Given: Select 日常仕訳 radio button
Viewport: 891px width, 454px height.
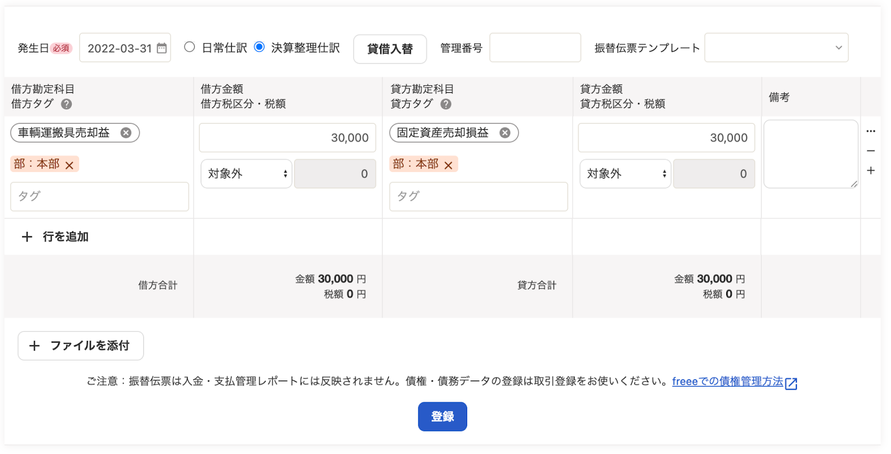Looking at the screenshot, I should (189, 47).
